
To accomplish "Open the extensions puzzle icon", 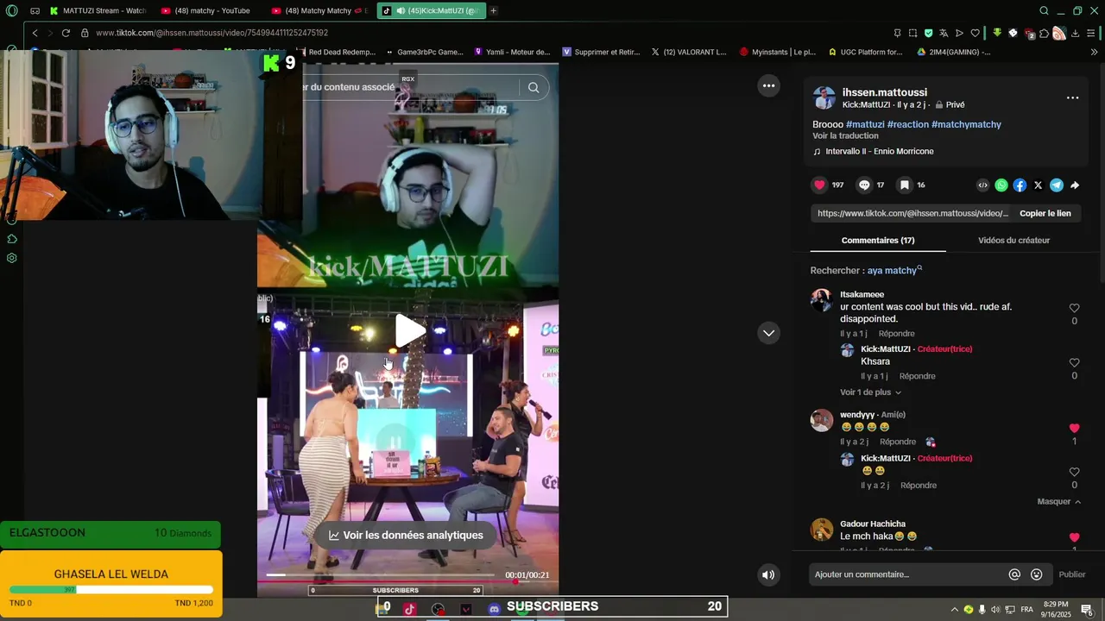I will tap(1044, 33).
